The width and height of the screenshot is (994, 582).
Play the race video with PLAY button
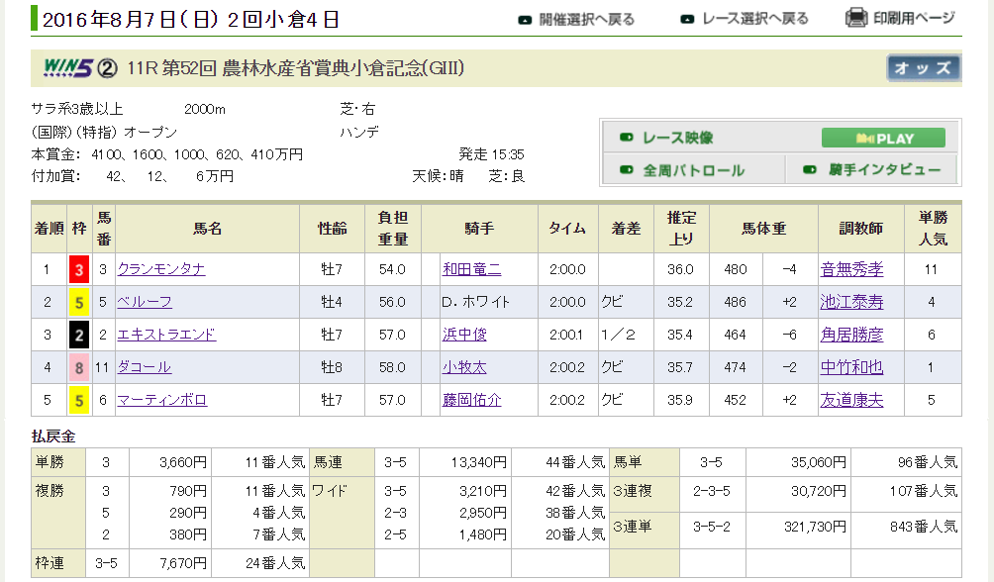tap(883, 139)
